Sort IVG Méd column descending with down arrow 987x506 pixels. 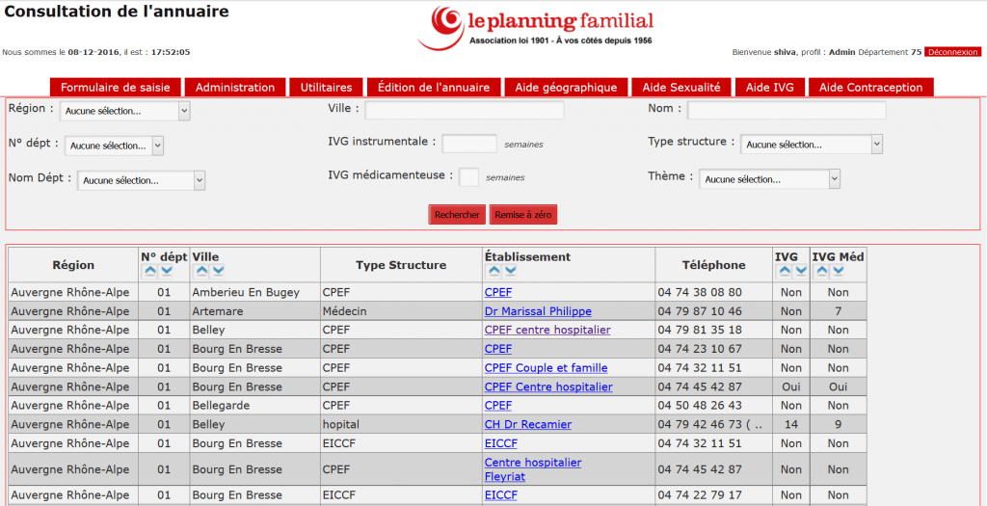tap(838, 272)
